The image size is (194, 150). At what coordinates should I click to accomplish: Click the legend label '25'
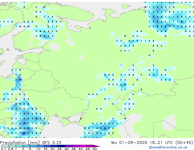click(59, 149)
